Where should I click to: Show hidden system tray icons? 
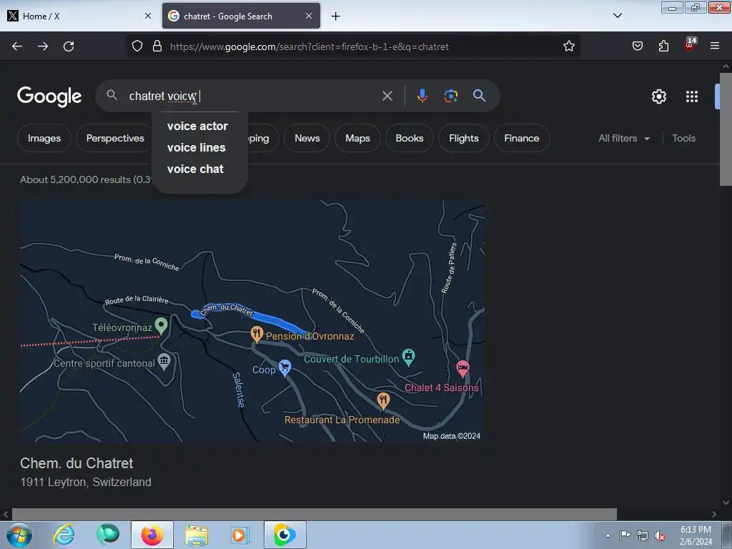click(608, 535)
